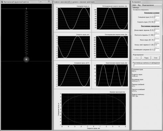Focus the free-fall acceleration field

157,45
